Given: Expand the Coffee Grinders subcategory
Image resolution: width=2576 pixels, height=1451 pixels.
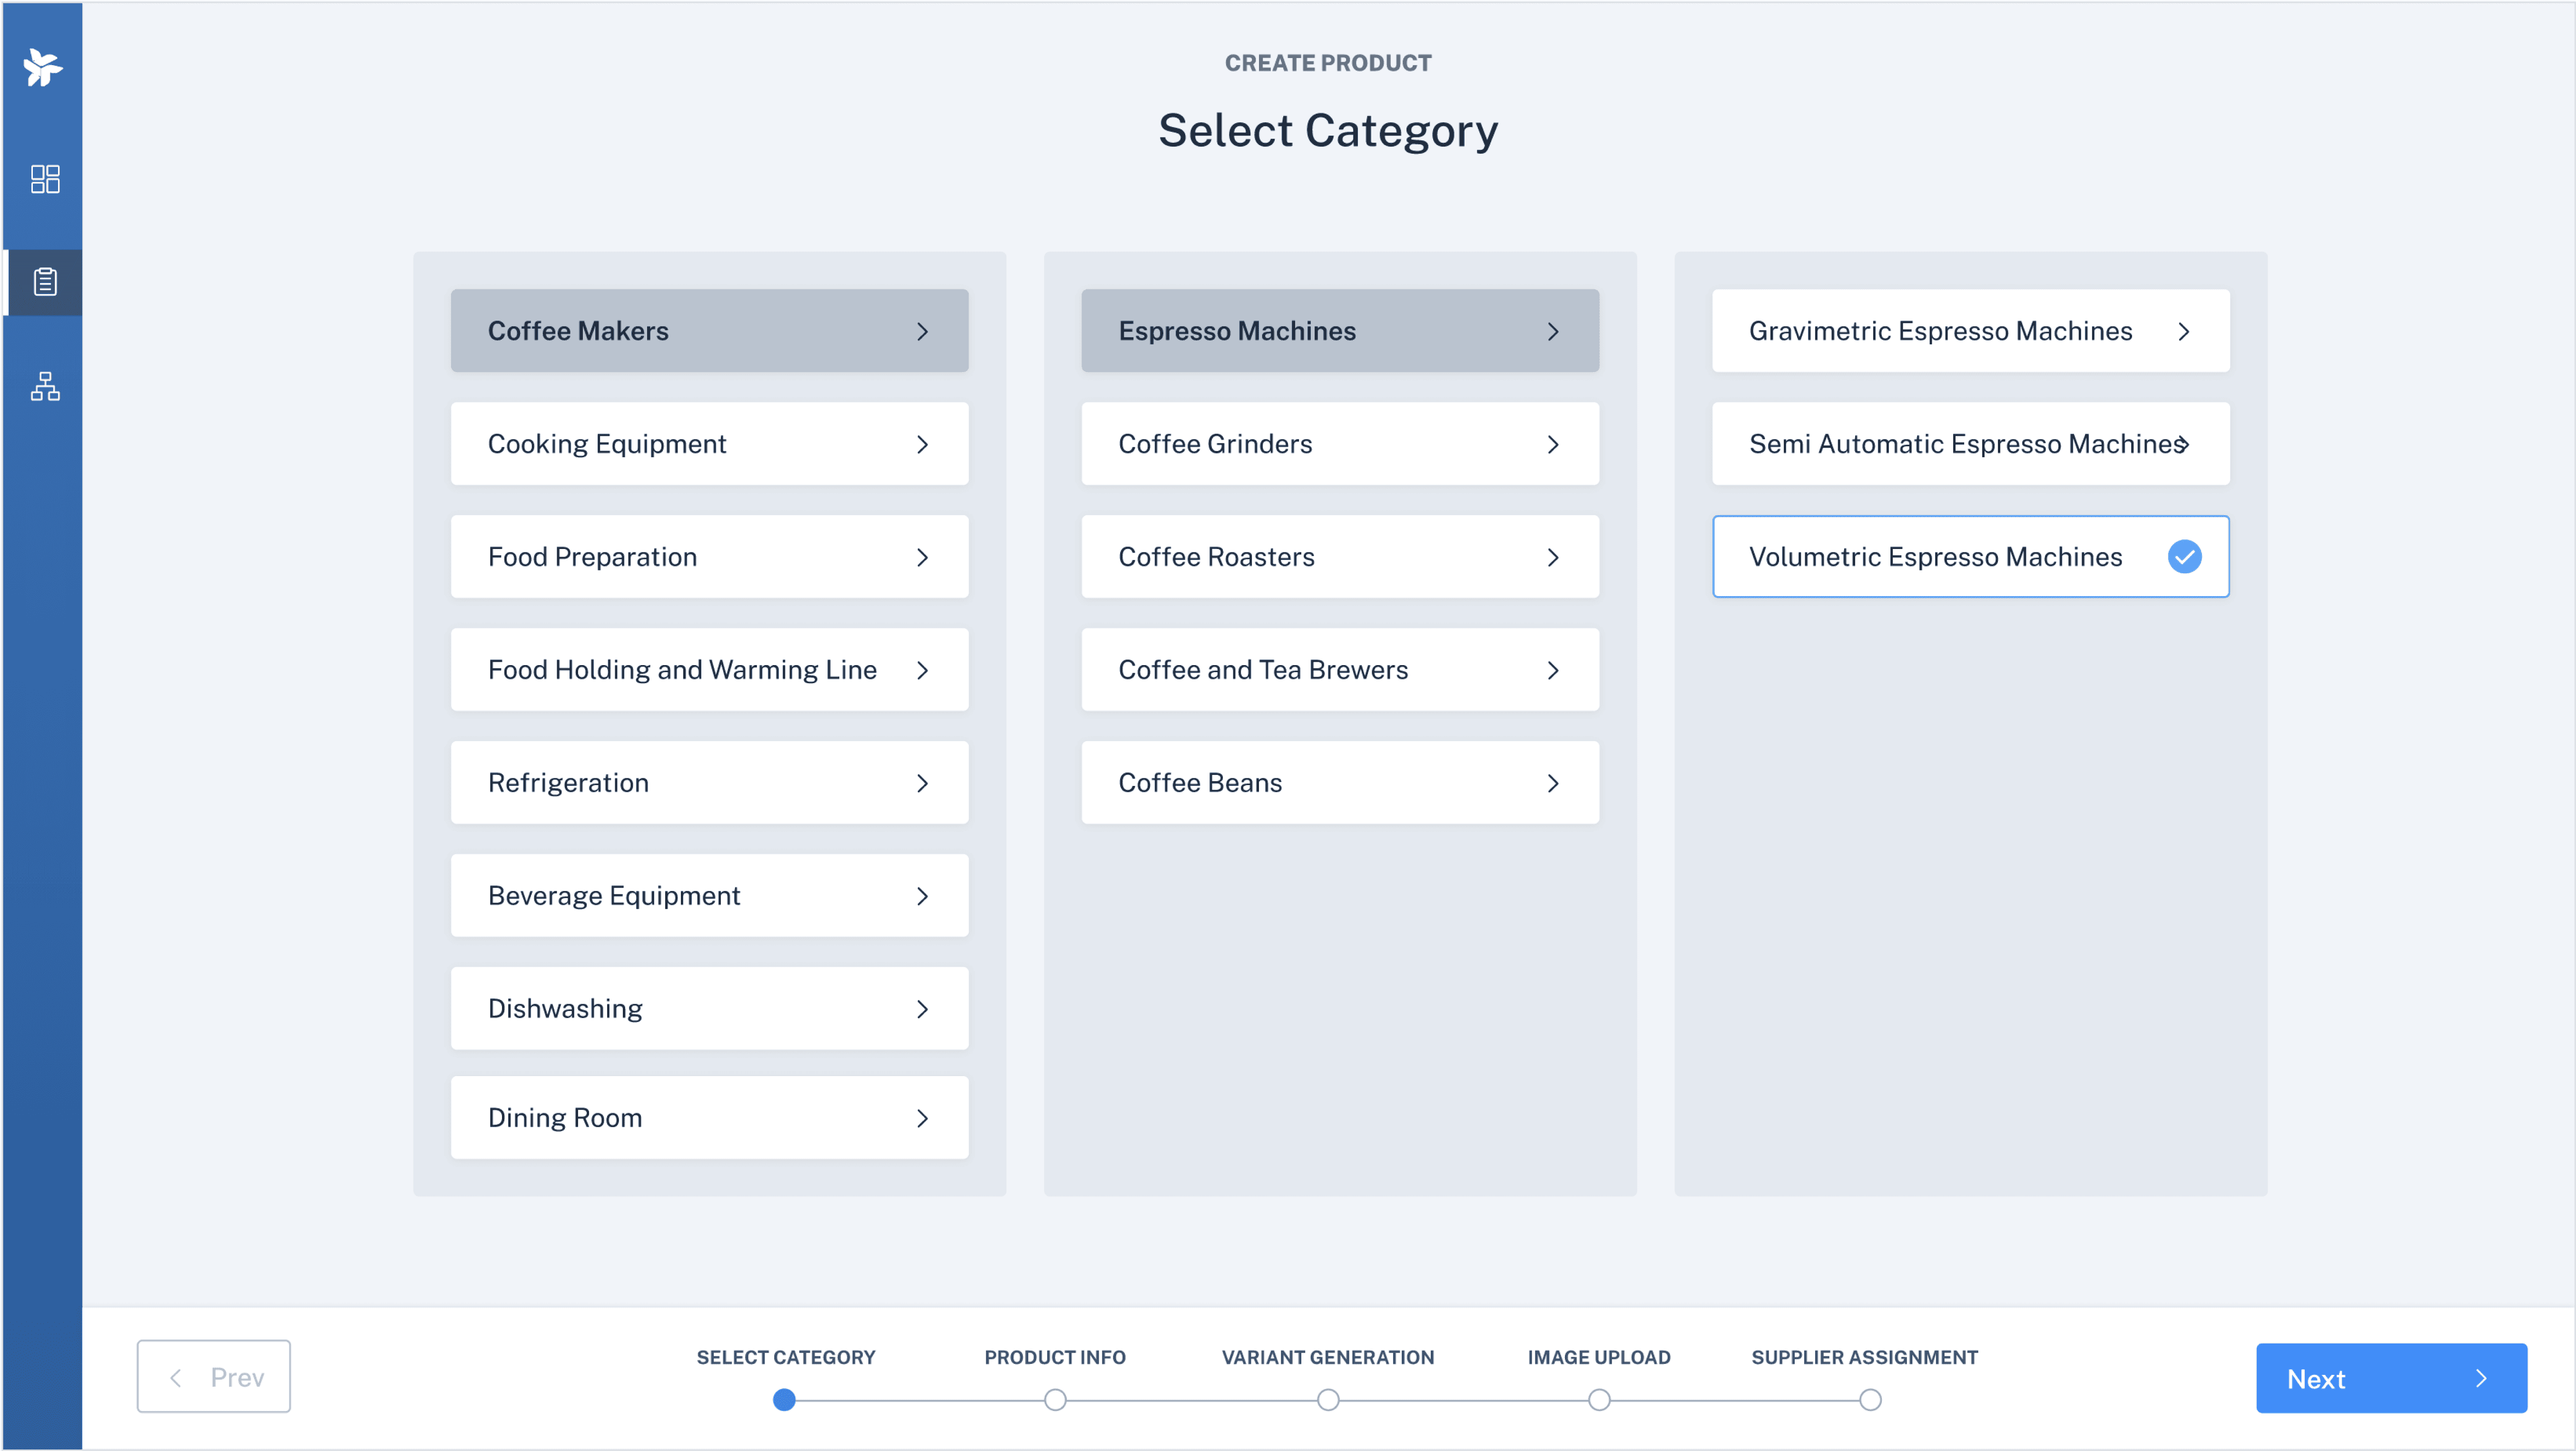Looking at the screenshot, I should tap(1339, 444).
